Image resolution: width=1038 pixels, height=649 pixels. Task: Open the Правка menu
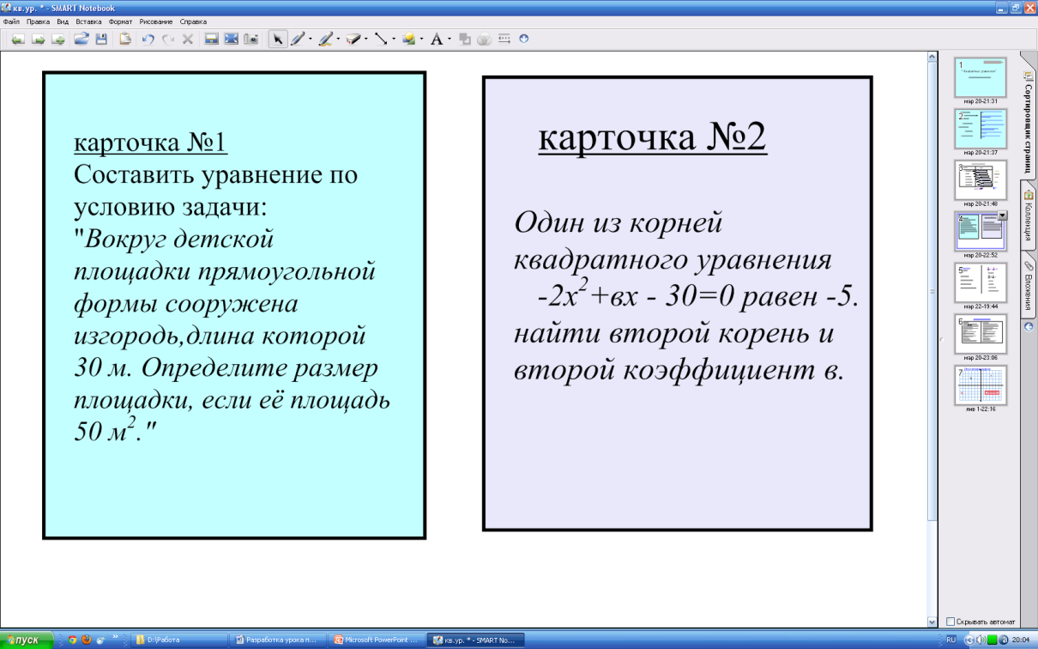[x=38, y=21]
